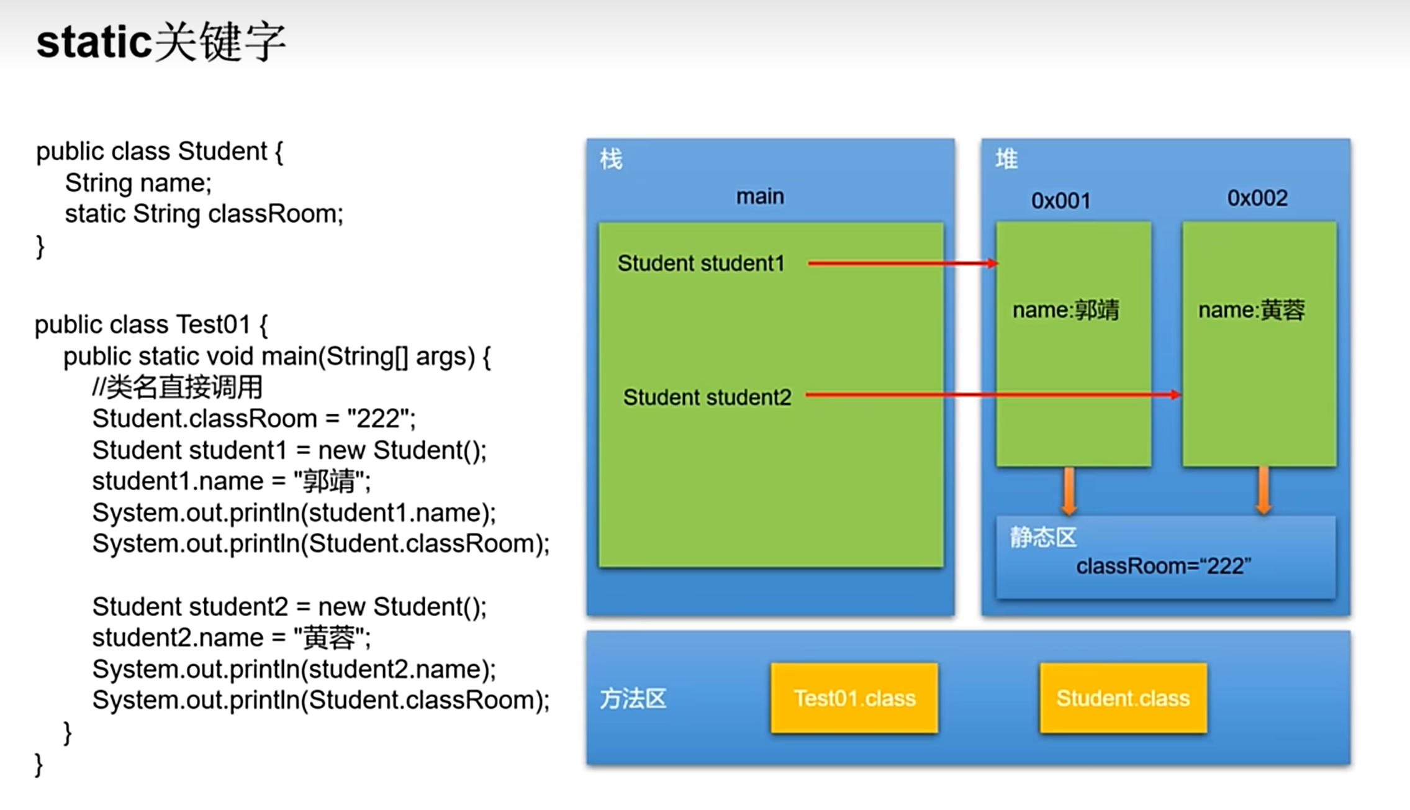Click the 'main' label in stack
Screen dimensions: 1410x810
[x=760, y=196]
